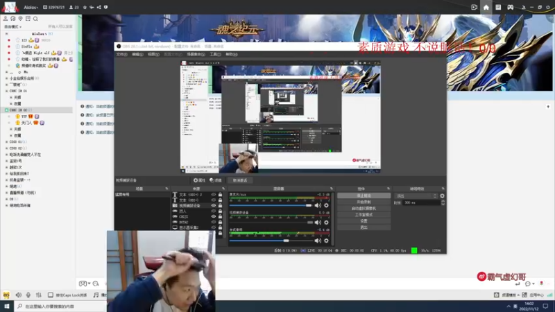
Task: Open the 自由模式 mode dropdown
Action: (12, 27)
